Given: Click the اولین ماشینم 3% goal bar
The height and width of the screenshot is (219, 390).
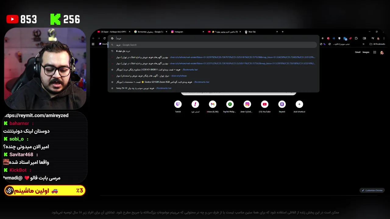Looking at the screenshot, I should click(x=45, y=191).
